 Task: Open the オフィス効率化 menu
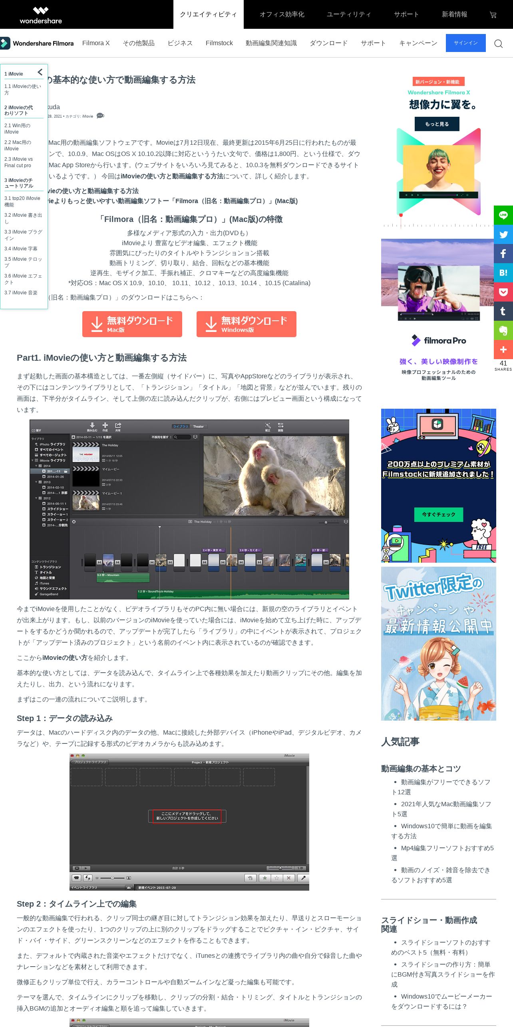point(282,14)
